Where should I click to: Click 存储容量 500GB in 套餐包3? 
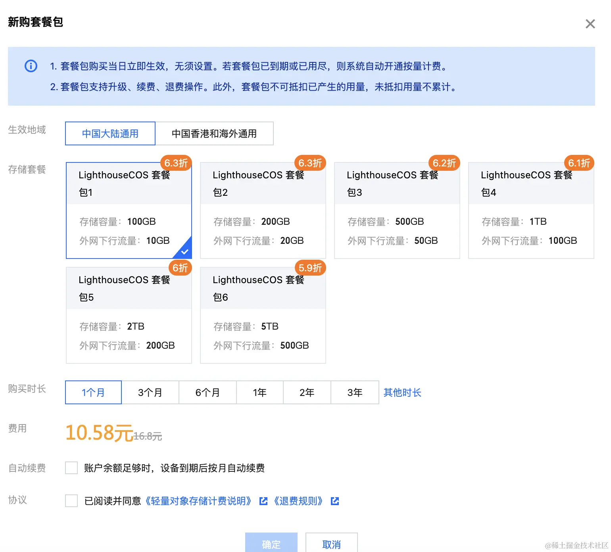[386, 222]
